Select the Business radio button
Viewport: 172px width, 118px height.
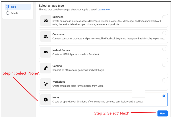tap(164, 17)
